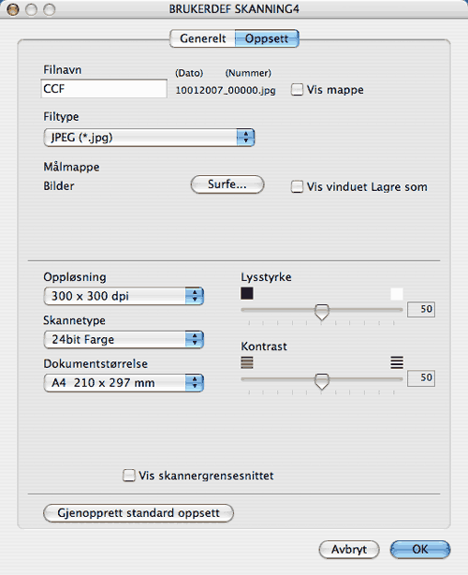Click the dark brightness square icon
Viewport: 468px width, 575px height.
point(247,293)
